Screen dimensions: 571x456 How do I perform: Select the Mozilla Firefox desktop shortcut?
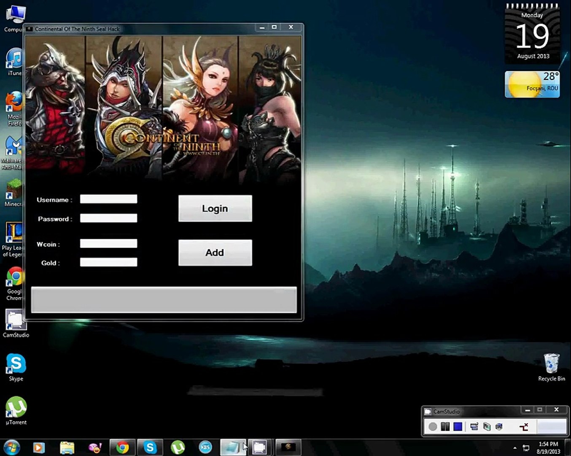(14, 109)
